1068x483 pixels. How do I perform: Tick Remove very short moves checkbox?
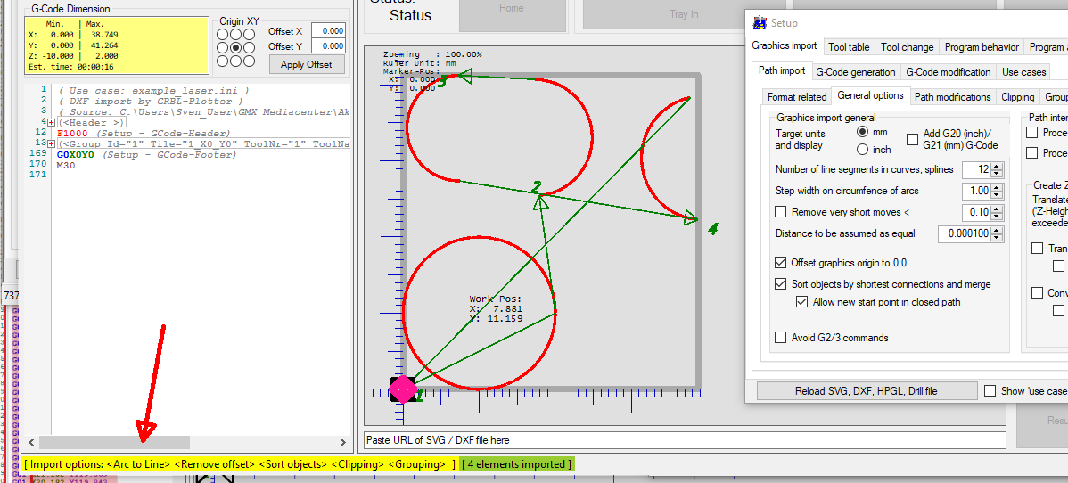coord(781,212)
